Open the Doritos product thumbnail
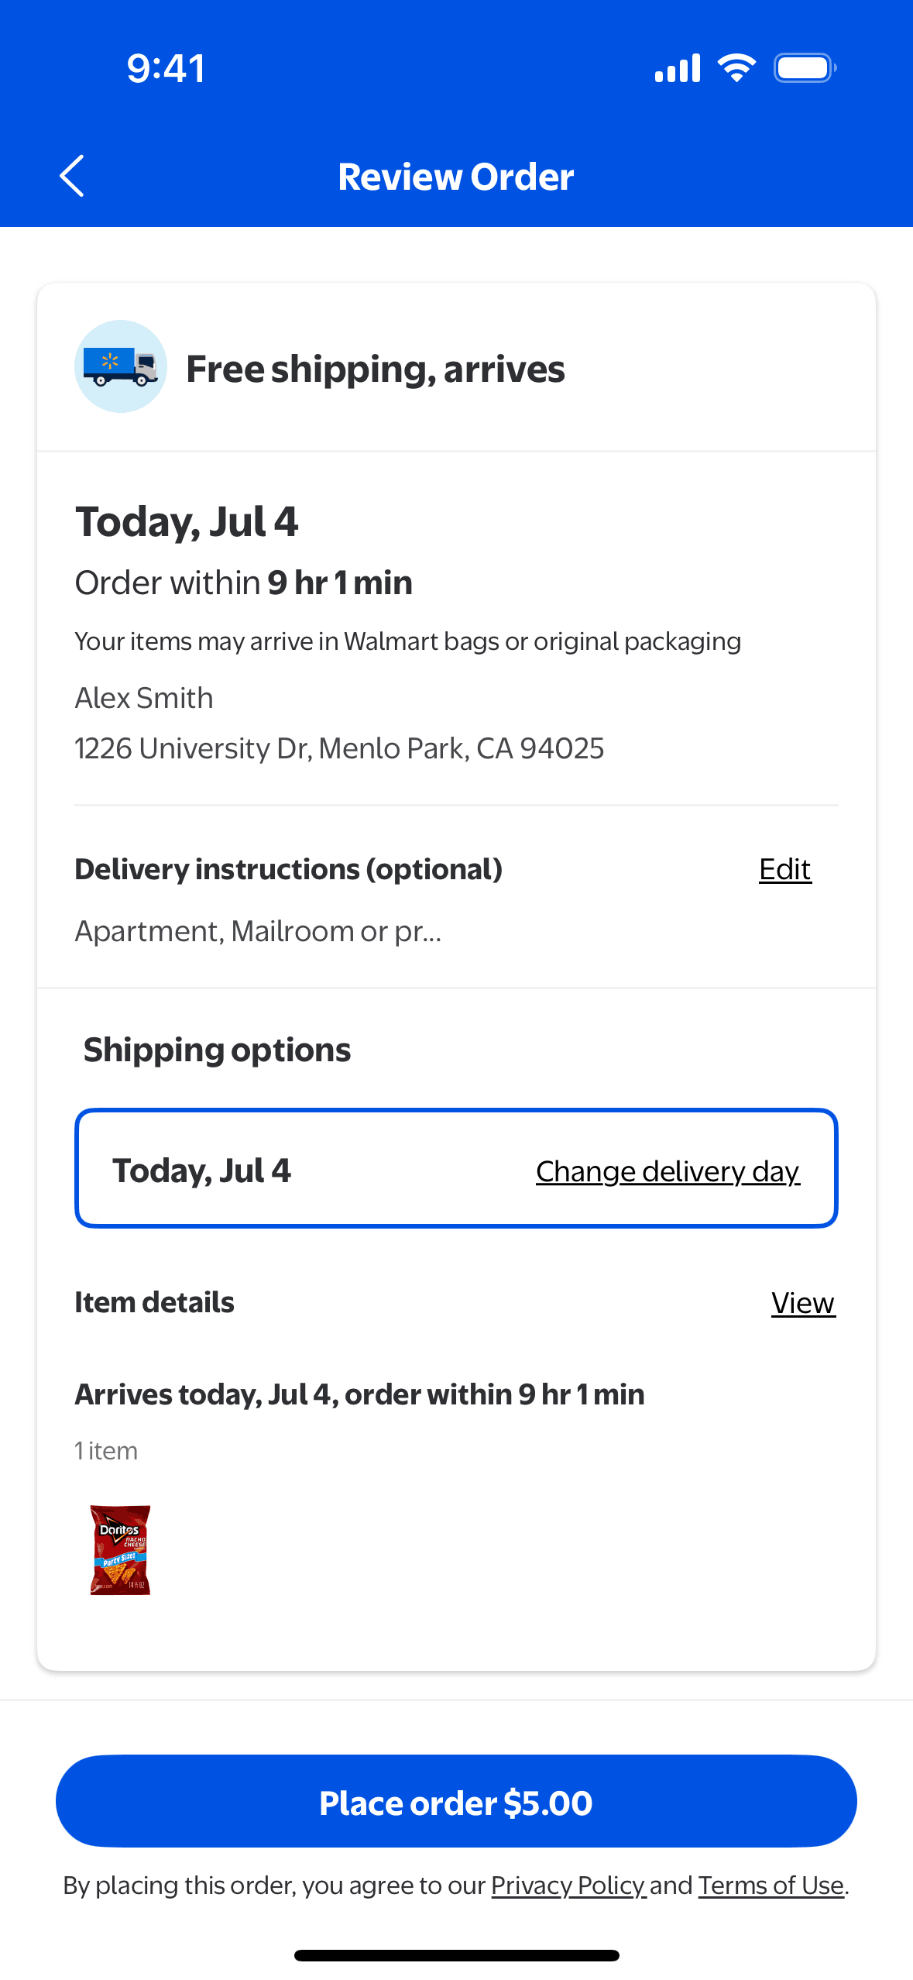The height and width of the screenshot is (1980, 913). coord(120,1549)
